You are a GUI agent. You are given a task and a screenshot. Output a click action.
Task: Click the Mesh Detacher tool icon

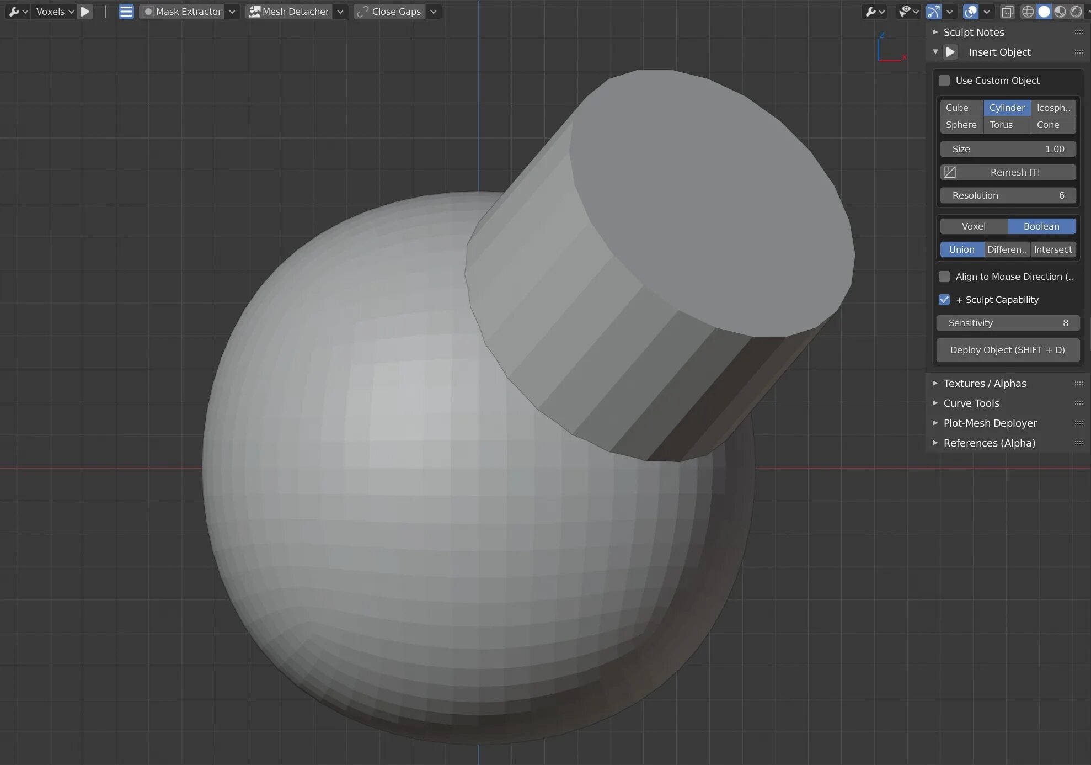coord(254,12)
